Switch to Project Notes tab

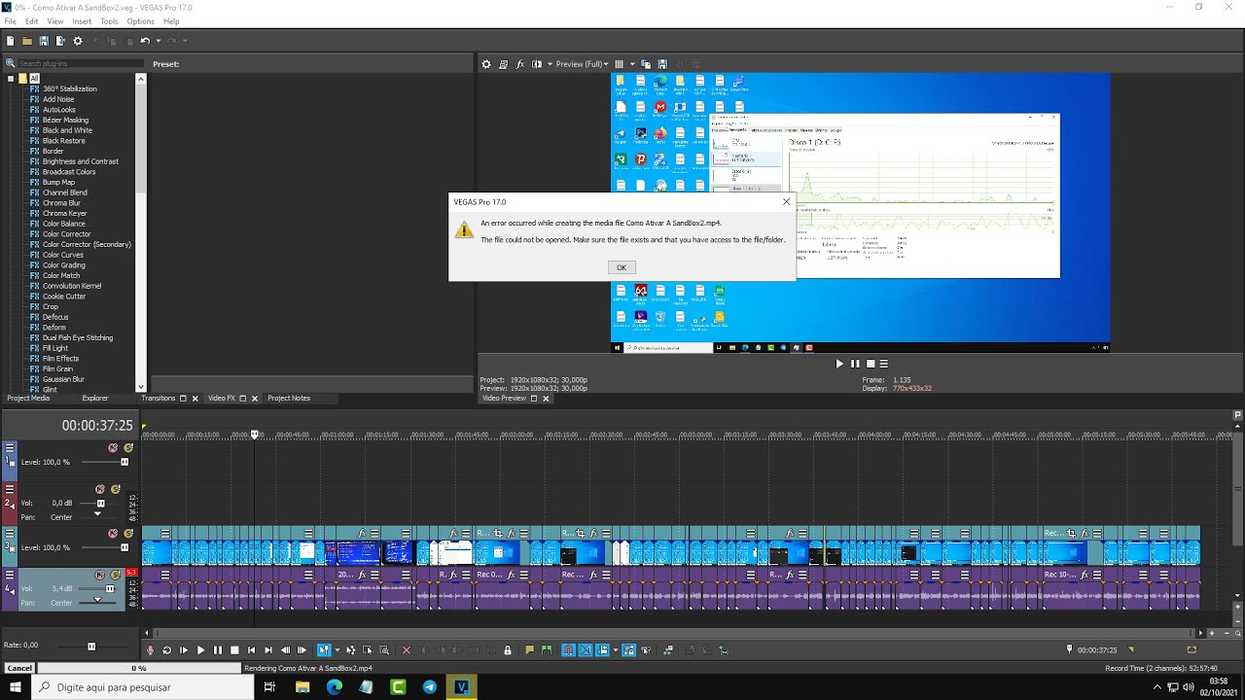click(289, 399)
